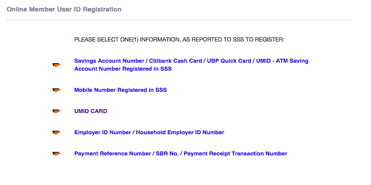Click the SBR No. text
The width and height of the screenshot is (371, 185).
pyautogui.click(x=168, y=154)
